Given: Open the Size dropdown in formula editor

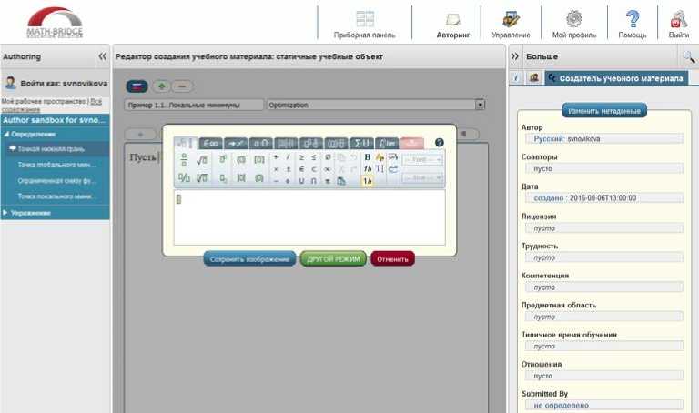Looking at the screenshot, I should [422, 177].
